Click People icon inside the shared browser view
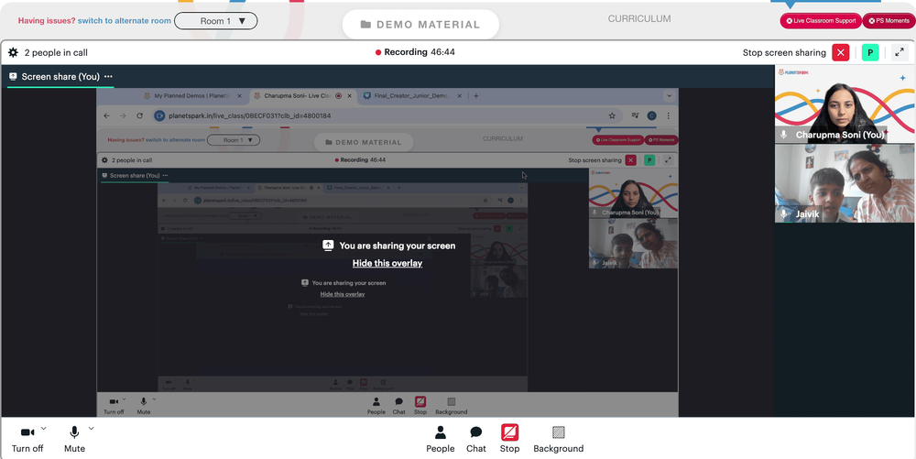Image resolution: width=916 pixels, height=459 pixels. pos(376,406)
